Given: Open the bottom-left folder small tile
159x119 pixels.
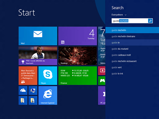Looking at the screenshot, I should tap(23, 100).
